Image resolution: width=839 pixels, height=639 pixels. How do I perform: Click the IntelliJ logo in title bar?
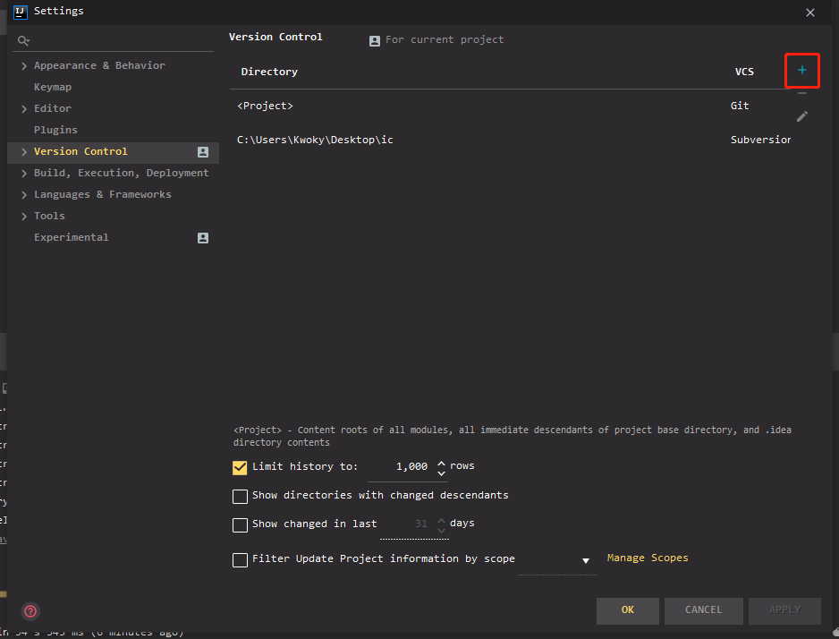pyautogui.click(x=20, y=12)
